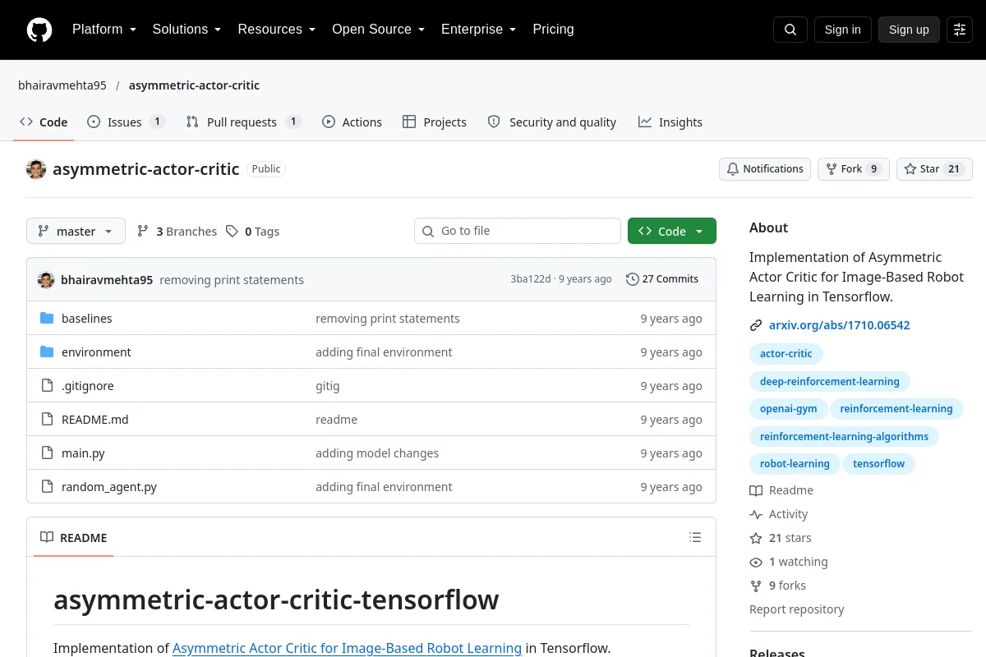Open the asymmetric-actor-critic breadcrumb link

tap(194, 85)
